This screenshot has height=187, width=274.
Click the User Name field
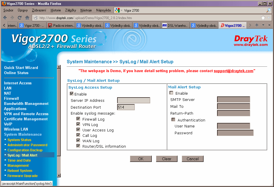tap(233, 126)
